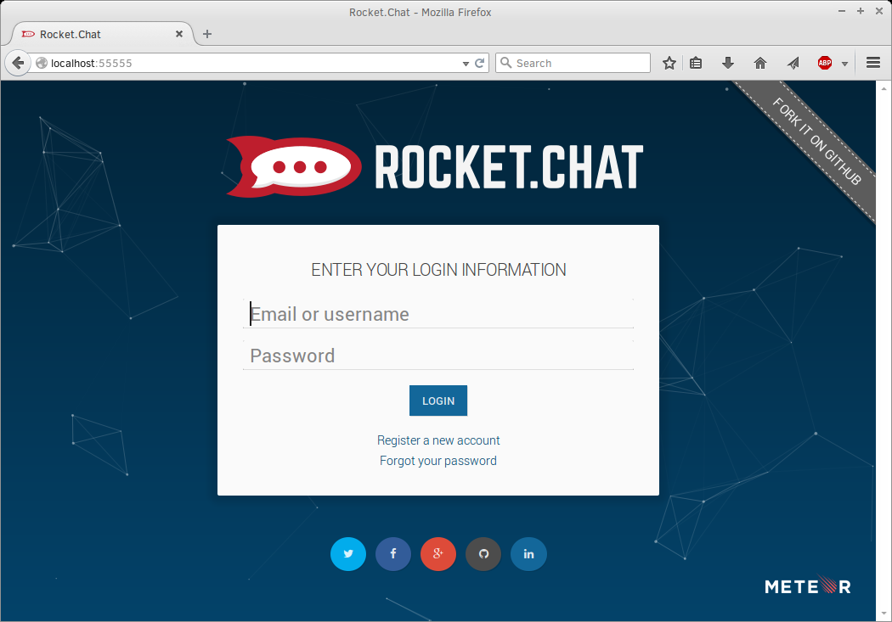Open a new browser tab

(206, 34)
